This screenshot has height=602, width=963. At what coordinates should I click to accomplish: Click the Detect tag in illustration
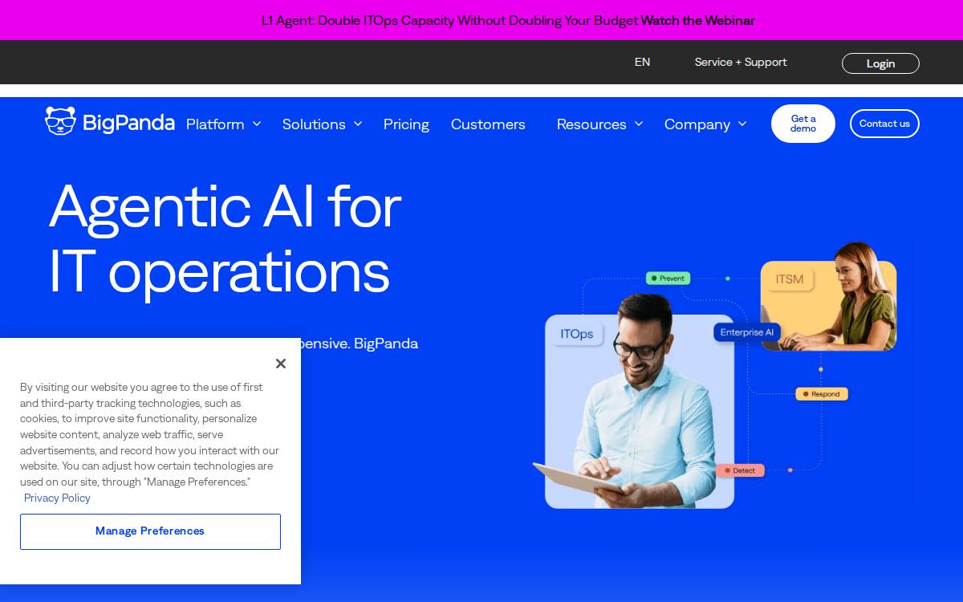pyautogui.click(x=741, y=470)
